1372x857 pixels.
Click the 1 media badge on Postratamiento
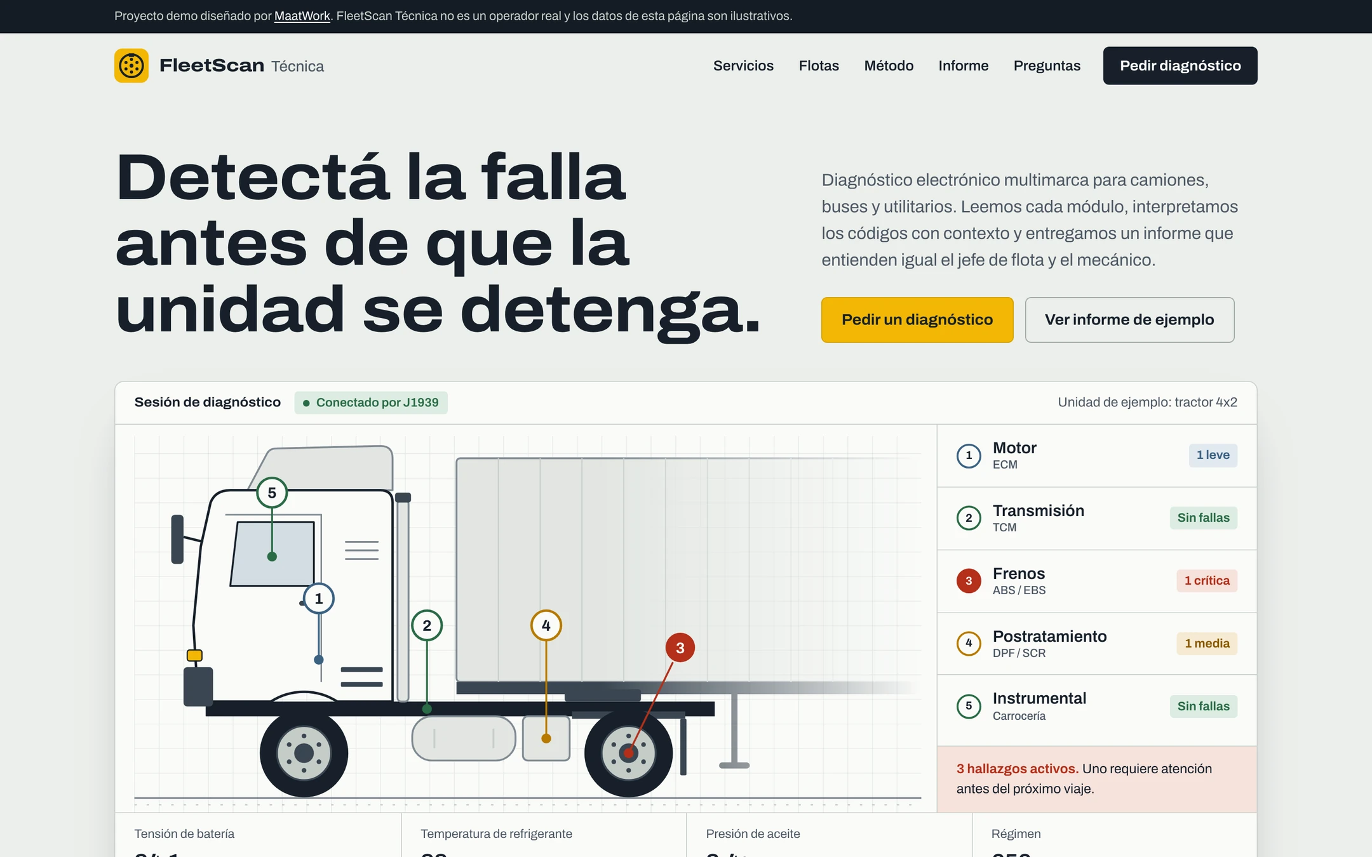(x=1206, y=644)
